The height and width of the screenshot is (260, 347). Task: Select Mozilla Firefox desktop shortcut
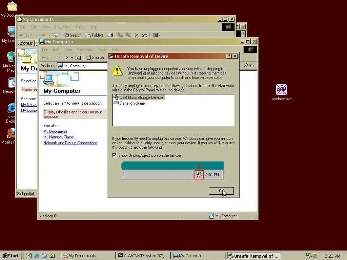[x=8, y=136]
